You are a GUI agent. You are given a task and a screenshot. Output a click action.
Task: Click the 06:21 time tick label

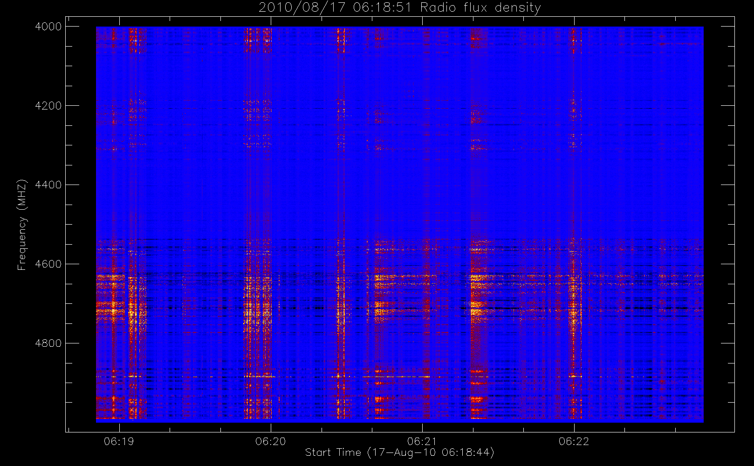[422, 441]
